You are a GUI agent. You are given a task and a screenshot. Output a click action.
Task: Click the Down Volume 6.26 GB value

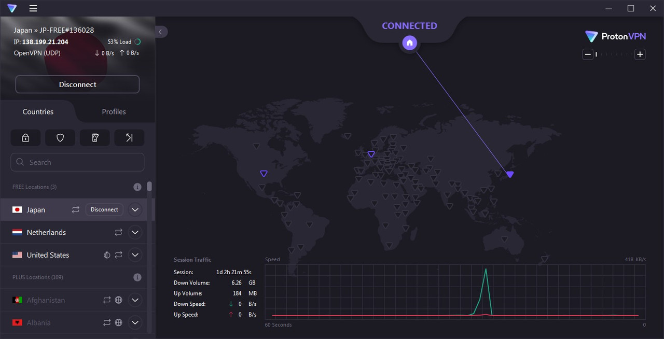[x=244, y=283]
